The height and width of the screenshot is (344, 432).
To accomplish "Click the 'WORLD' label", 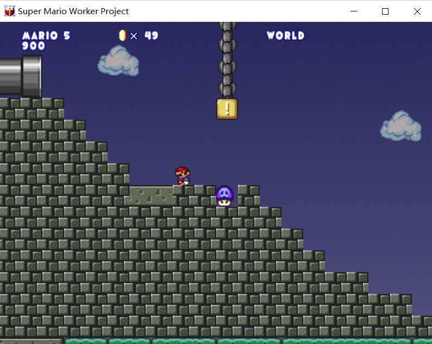I will tap(286, 35).
